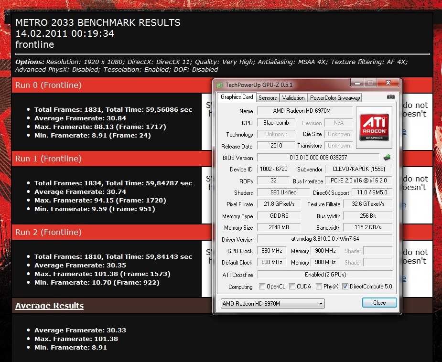The height and width of the screenshot is (362, 442).
Task: Click the Run 1 (Frontline) header
Action: click(x=48, y=159)
